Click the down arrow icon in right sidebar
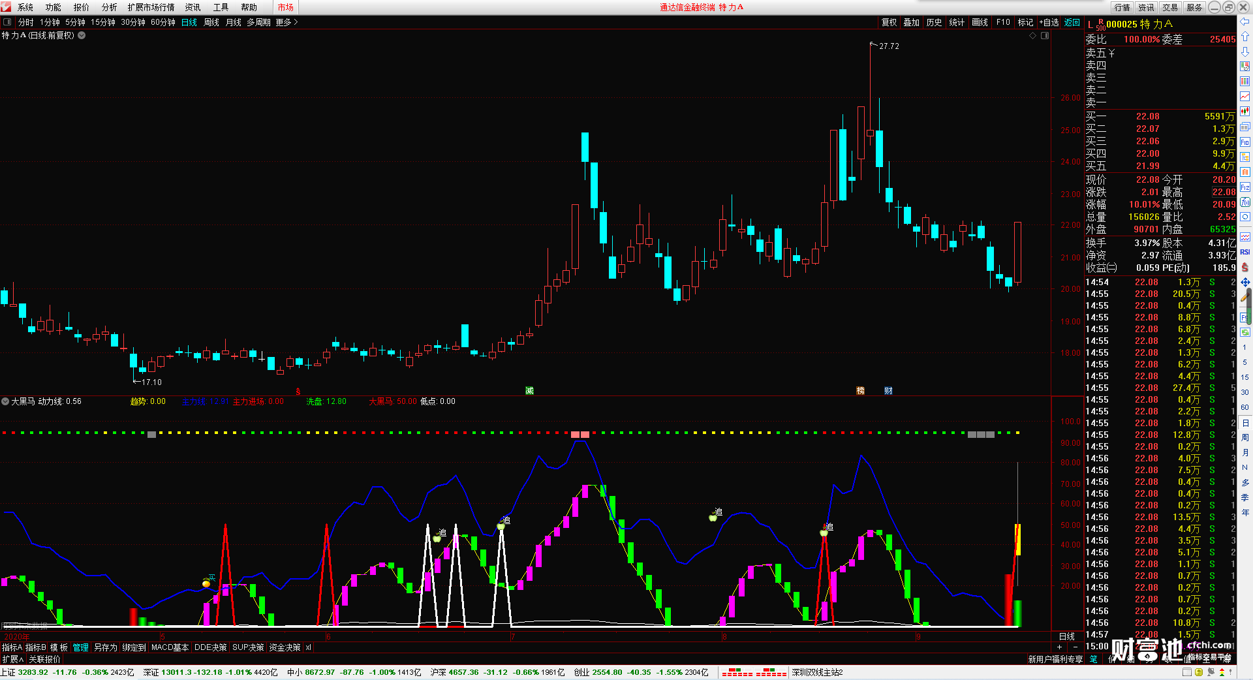This screenshot has height=680, width=1253. tap(1245, 52)
